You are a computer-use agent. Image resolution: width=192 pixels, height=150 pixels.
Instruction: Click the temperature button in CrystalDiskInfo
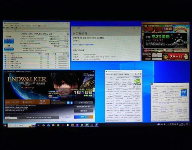pos(9,49)
